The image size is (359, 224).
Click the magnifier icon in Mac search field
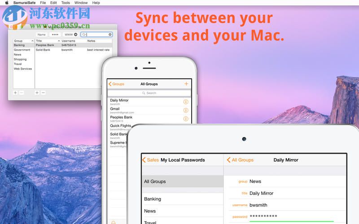84,34
